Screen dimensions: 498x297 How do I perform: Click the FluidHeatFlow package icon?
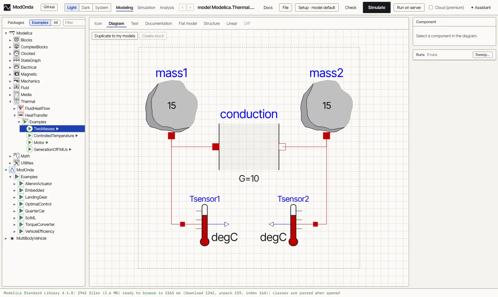coord(21,108)
